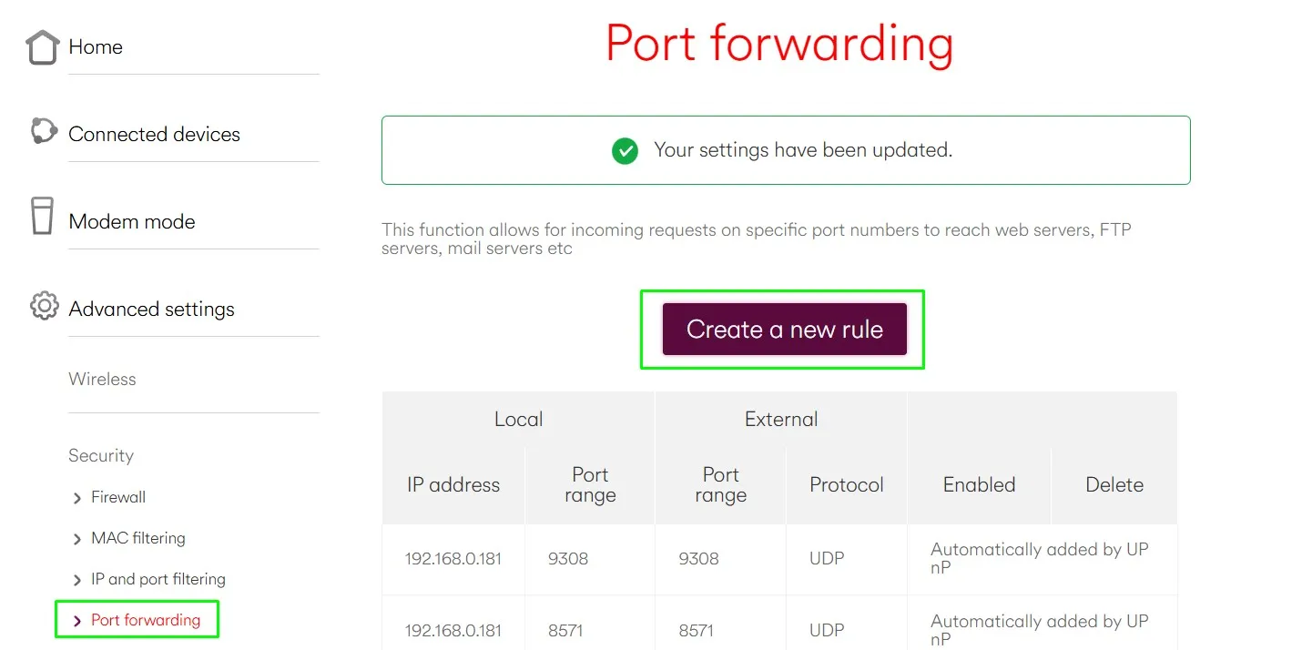Click the 192.168.0.181 port 9308 rule row
Screen dimensions: 1292x650
pyautogui.click(x=779, y=559)
